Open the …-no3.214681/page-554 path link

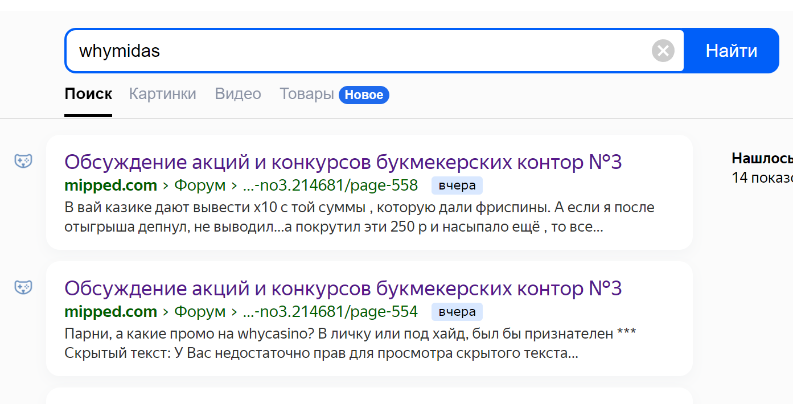tap(330, 312)
